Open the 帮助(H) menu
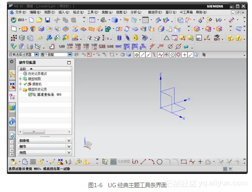The width and height of the screenshot is (252, 192). point(201,12)
